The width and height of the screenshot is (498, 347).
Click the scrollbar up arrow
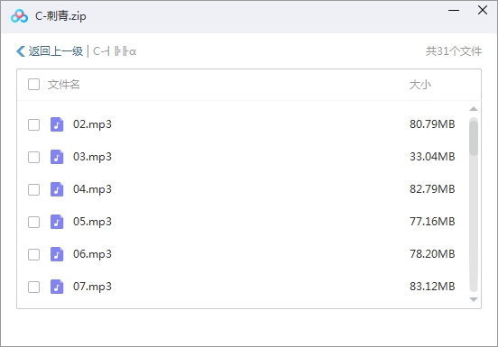click(474, 109)
